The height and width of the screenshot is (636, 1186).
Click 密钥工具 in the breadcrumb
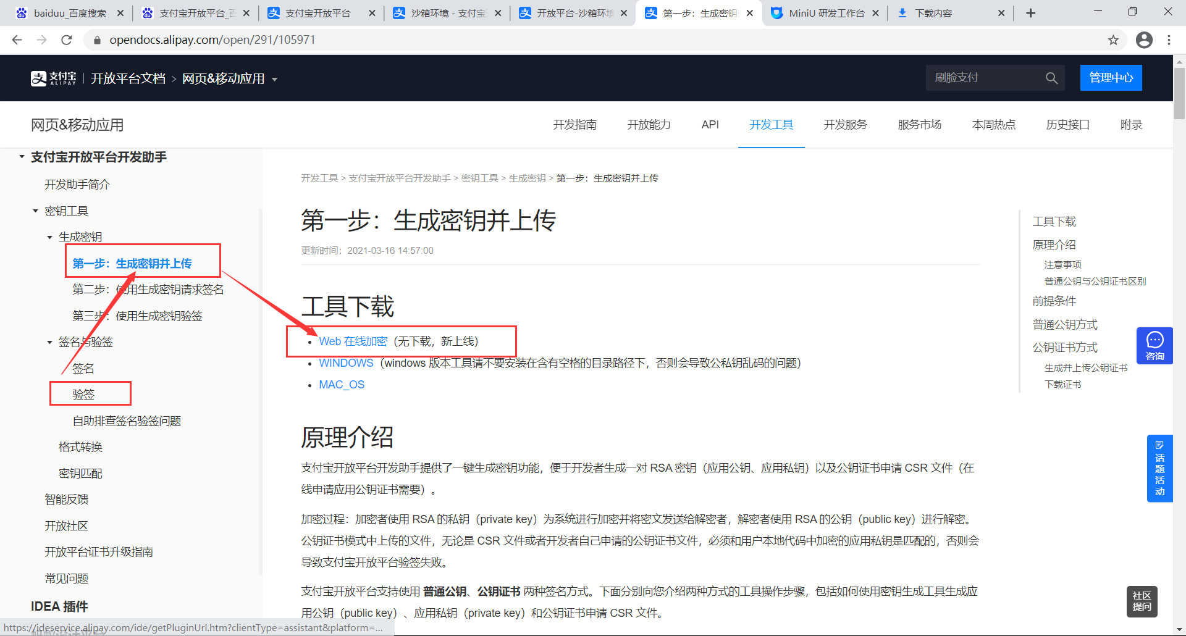pos(479,178)
